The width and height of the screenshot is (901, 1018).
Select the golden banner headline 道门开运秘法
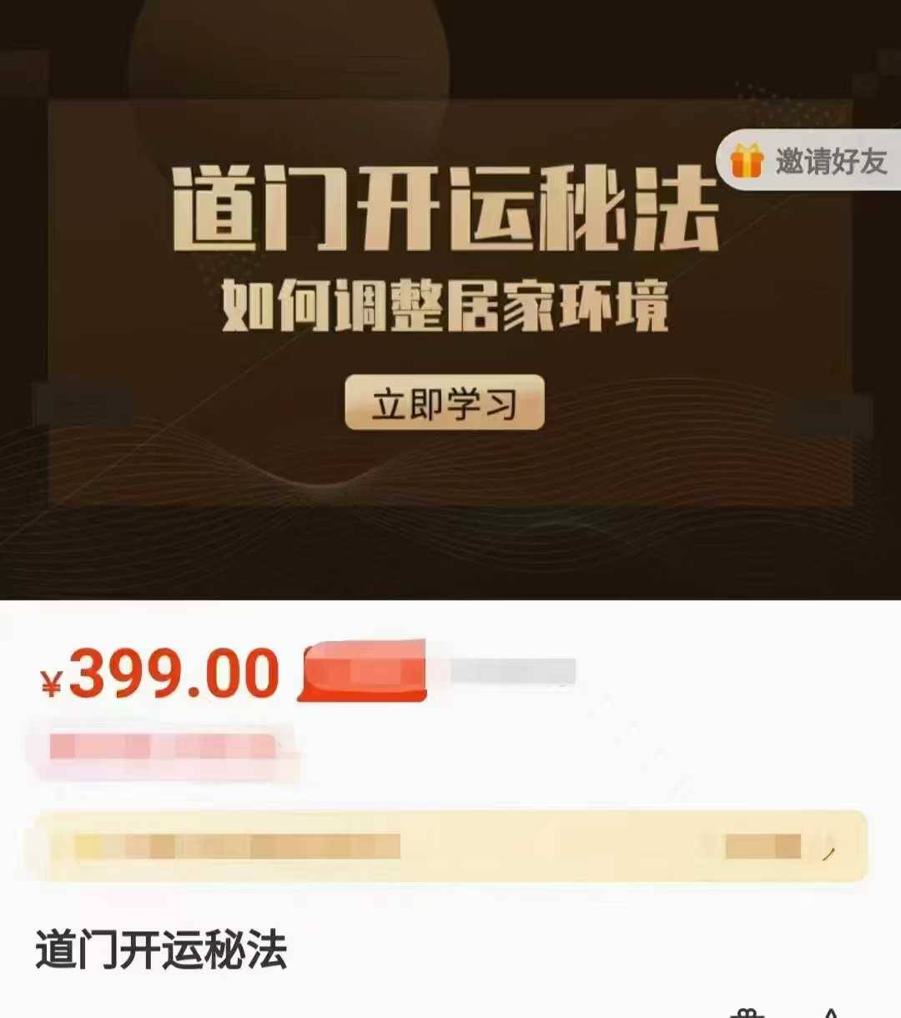(445, 209)
